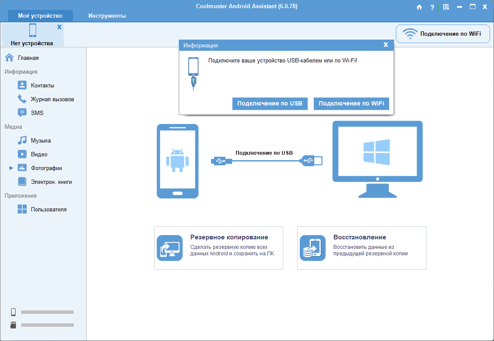Click the WiFi signal icon in top button

410,34
